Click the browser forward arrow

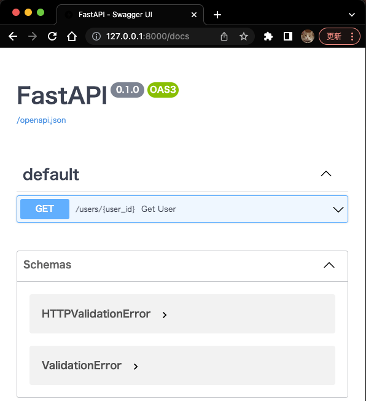click(33, 36)
